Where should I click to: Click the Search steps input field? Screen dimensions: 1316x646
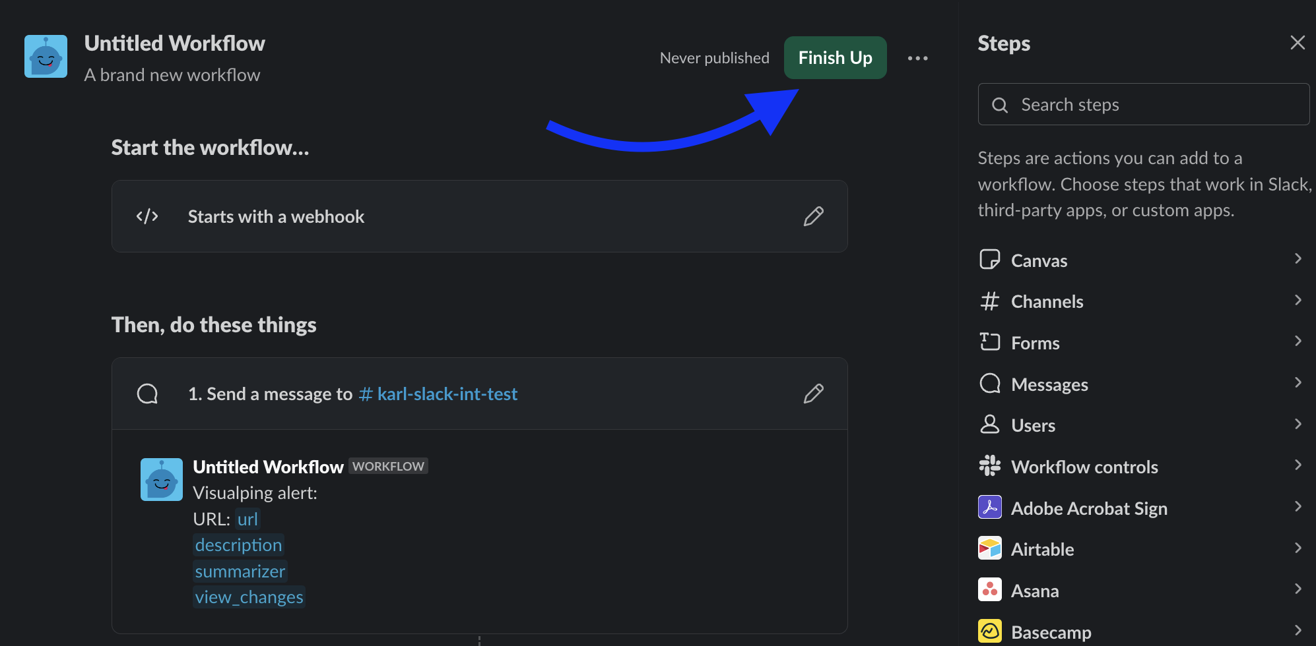[1143, 104]
